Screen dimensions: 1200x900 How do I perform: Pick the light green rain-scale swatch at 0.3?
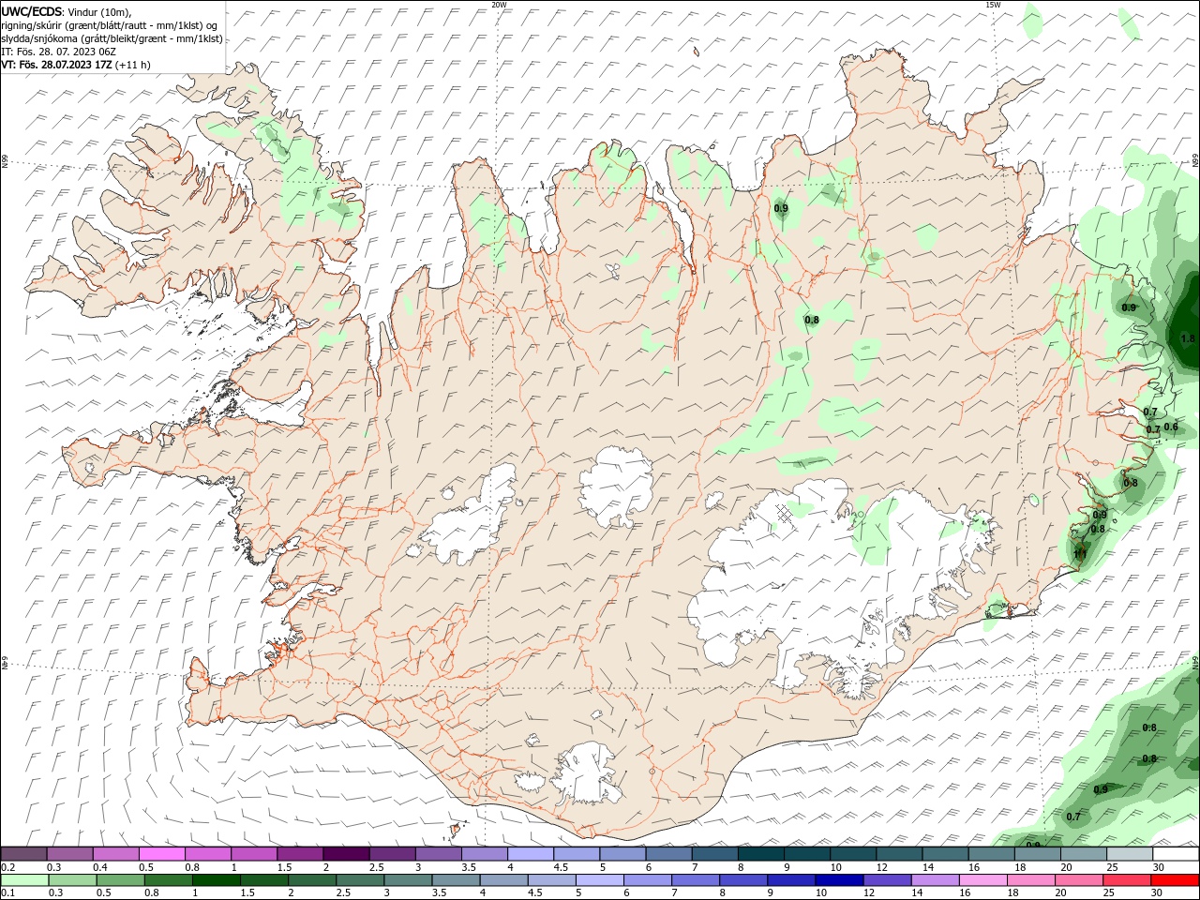(x=72, y=880)
